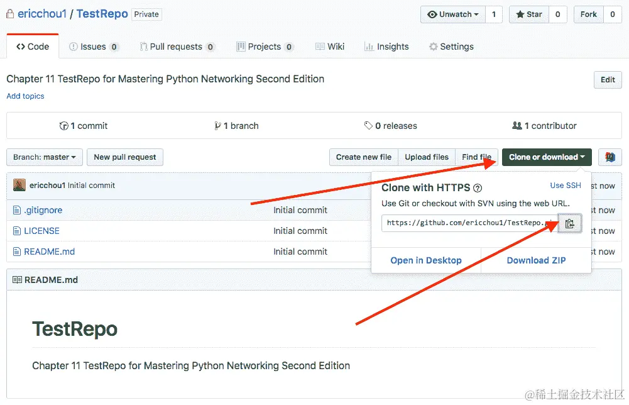Open the Pull requests tab
The width and height of the screenshot is (629, 405).
coord(177,47)
